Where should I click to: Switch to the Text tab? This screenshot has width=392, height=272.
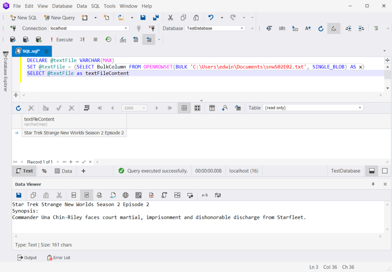[24, 171]
